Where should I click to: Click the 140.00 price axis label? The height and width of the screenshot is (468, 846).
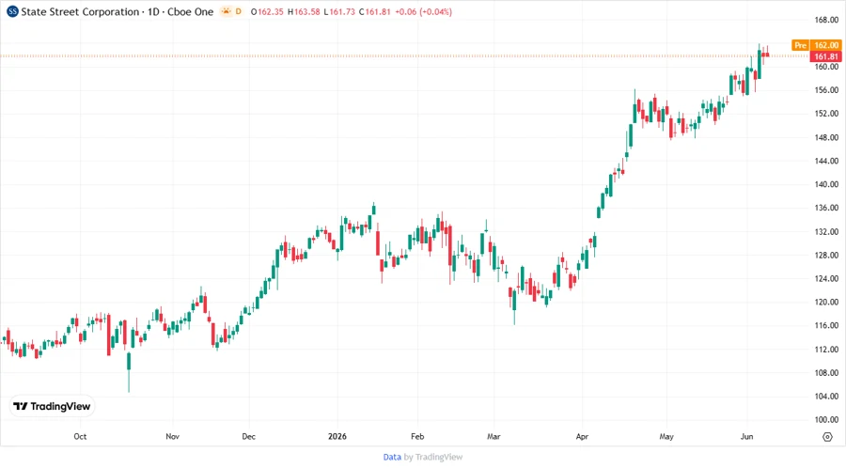(x=826, y=184)
